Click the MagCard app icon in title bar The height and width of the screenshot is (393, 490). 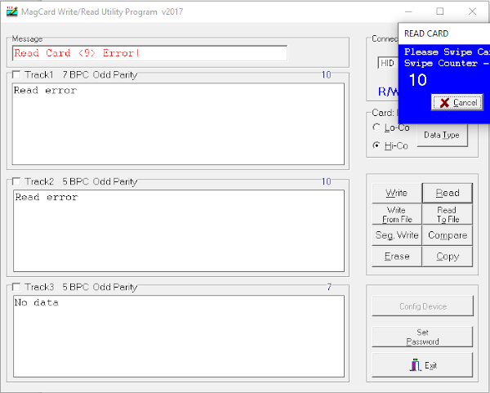pyautogui.click(x=12, y=11)
